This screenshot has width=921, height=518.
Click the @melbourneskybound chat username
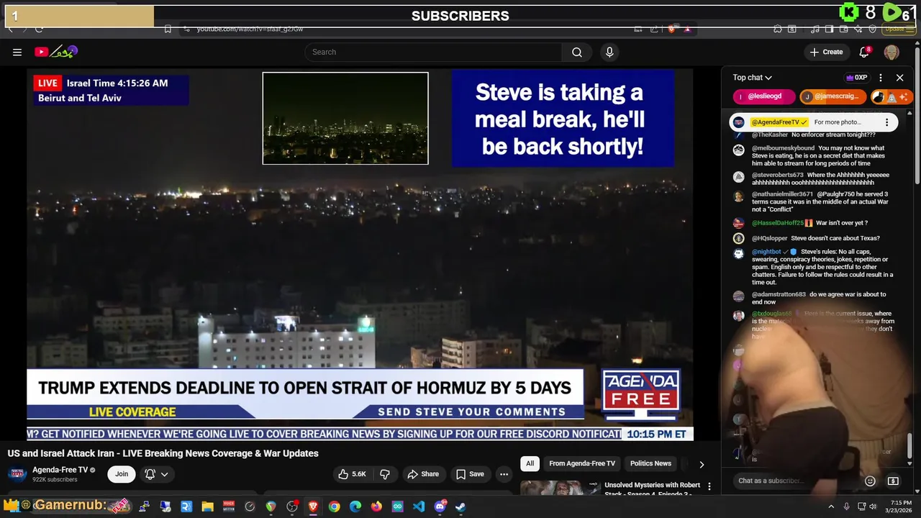tap(783, 148)
